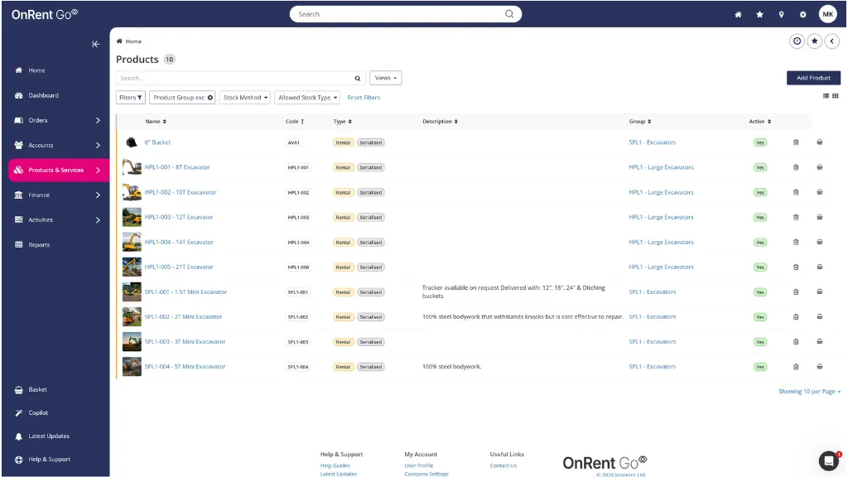Open the home icon in the top bar
Screen dimensions: 848x477
(738, 15)
